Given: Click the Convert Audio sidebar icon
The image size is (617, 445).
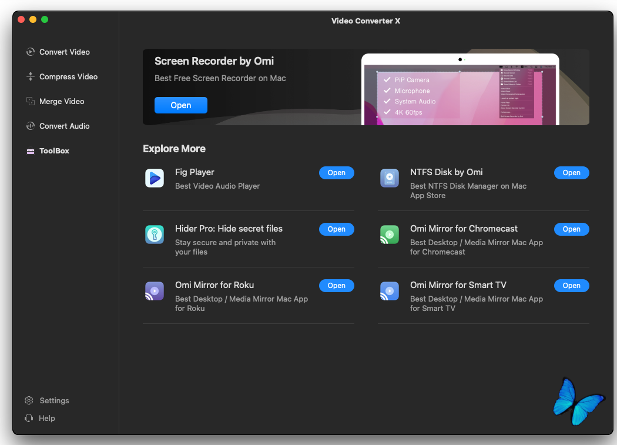Looking at the screenshot, I should click(31, 126).
